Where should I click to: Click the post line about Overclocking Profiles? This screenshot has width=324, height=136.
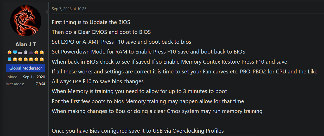[138, 131]
